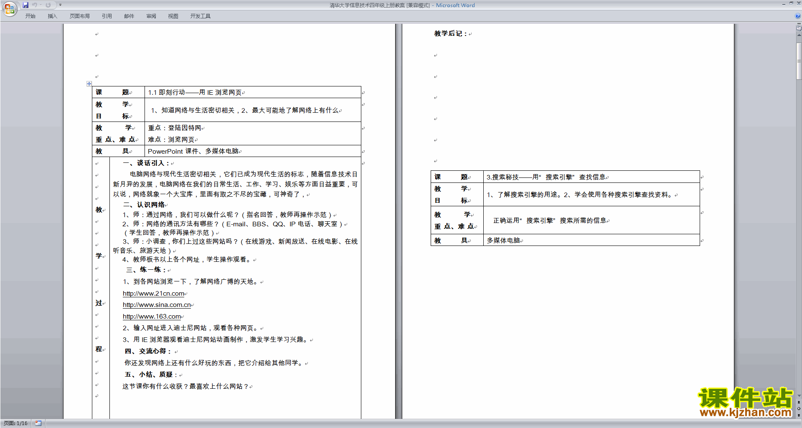Click the scrollbar's up arrow
The height and width of the screenshot is (428, 802).
point(799,35)
